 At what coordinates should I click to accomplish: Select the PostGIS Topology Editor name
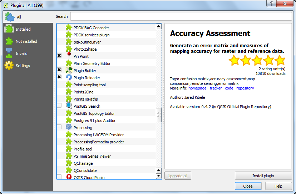coord(94,113)
